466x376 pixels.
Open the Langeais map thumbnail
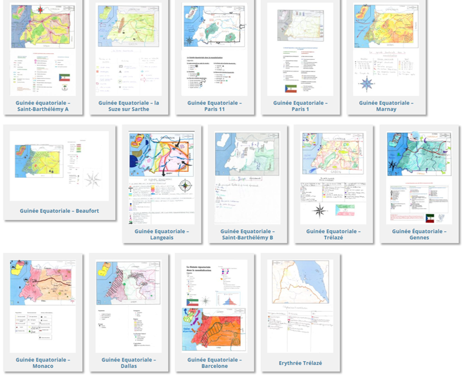coord(161,177)
